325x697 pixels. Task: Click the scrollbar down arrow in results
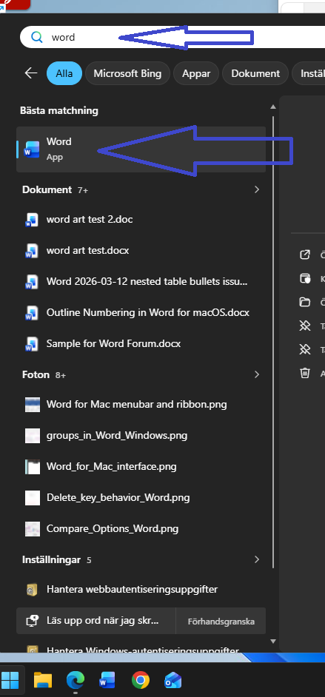(273, 642)
